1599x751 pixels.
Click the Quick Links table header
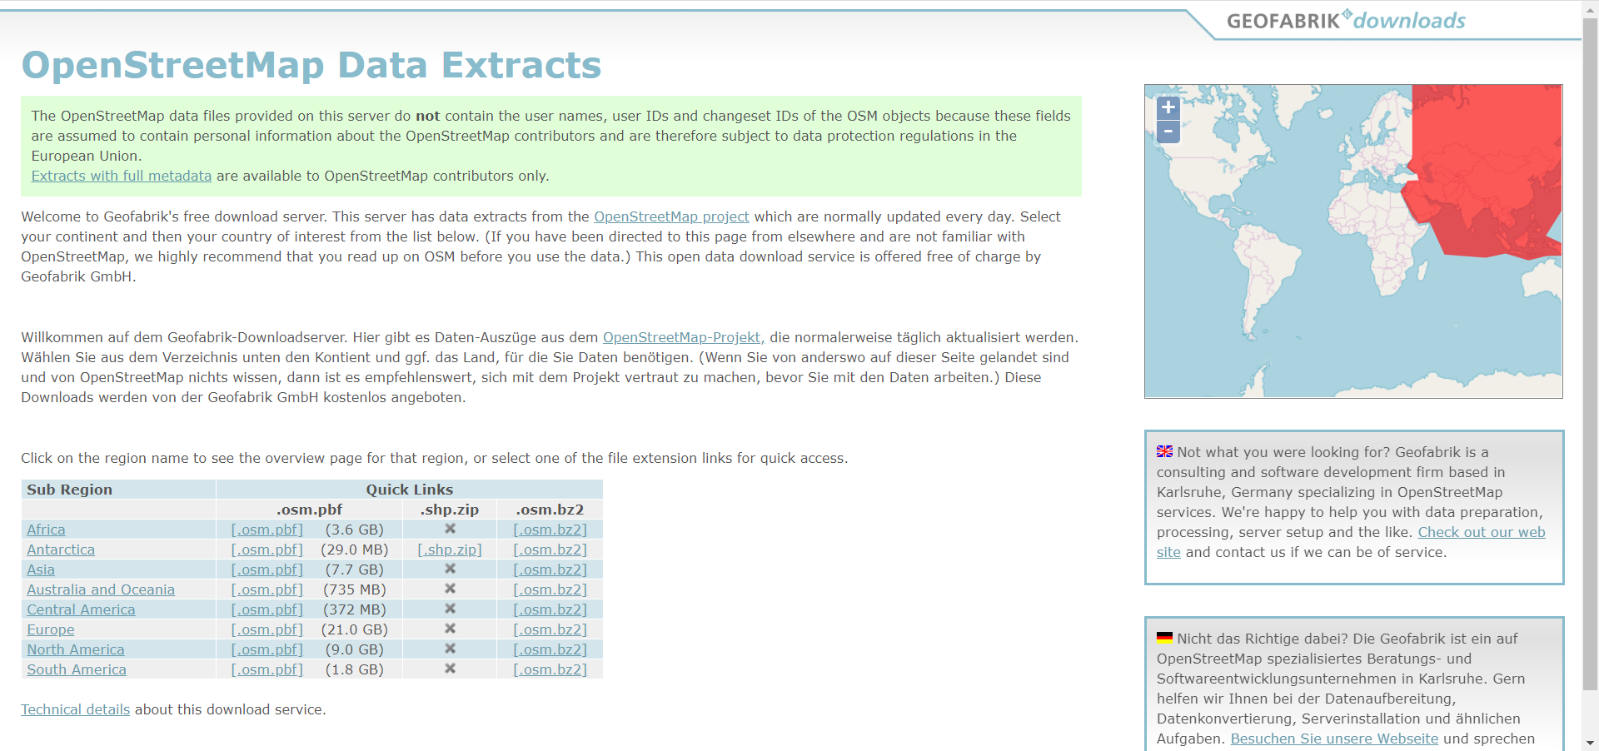(410, 490)
